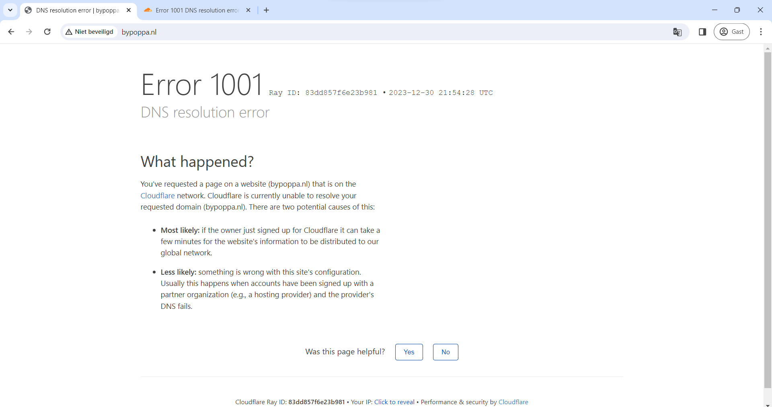772x407 pixels.
Task: Open the 'Gast' guest profile menu
Action: pyautogui.click(x=732, y=32)
